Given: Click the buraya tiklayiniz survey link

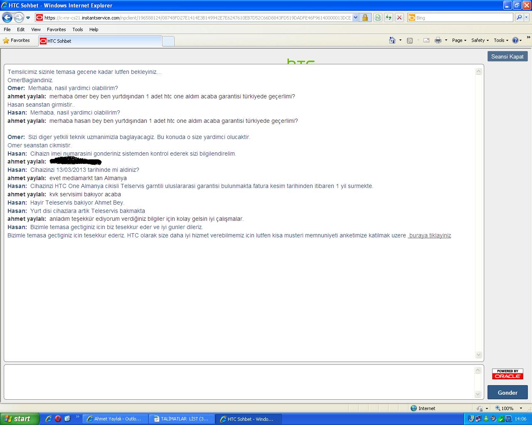Looking at the screenshot, I should [x=429, y=235].
